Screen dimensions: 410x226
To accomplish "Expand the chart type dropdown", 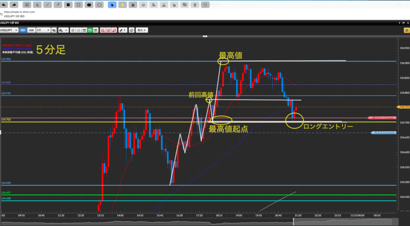I will [63, 30].
